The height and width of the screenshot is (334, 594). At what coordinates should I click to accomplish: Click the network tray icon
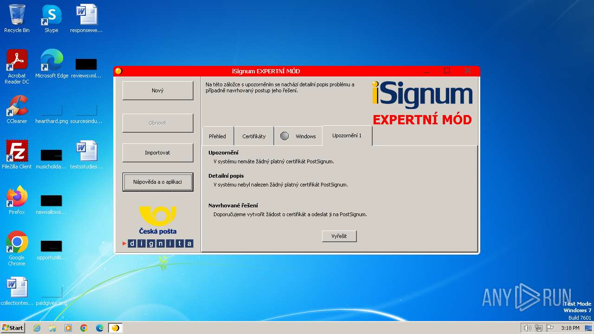tap(539, 328)
